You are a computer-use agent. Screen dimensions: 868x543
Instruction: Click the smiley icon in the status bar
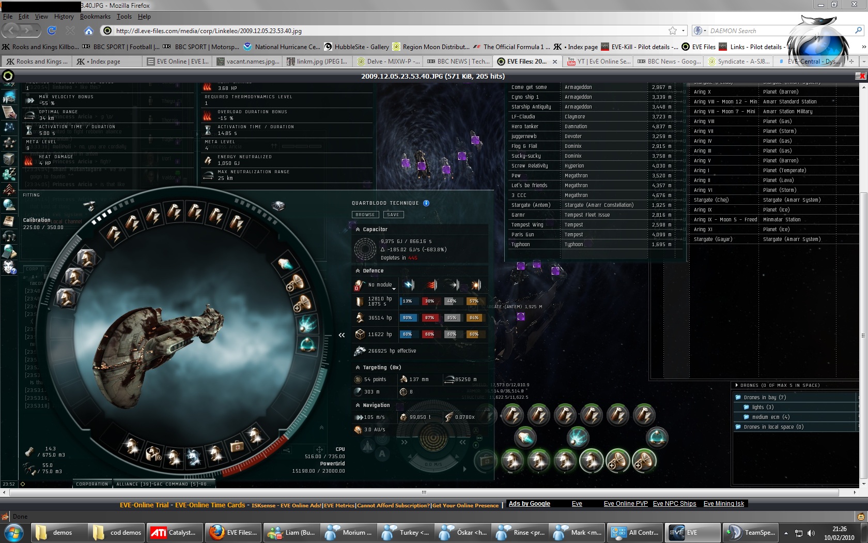861,516
